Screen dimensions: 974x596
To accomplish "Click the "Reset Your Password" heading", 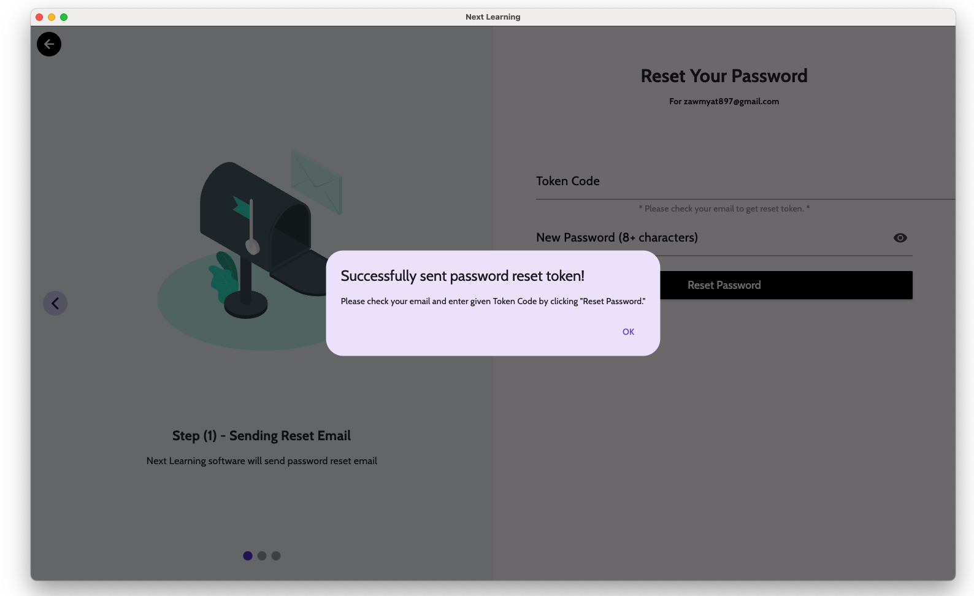I will coord(724,76).
